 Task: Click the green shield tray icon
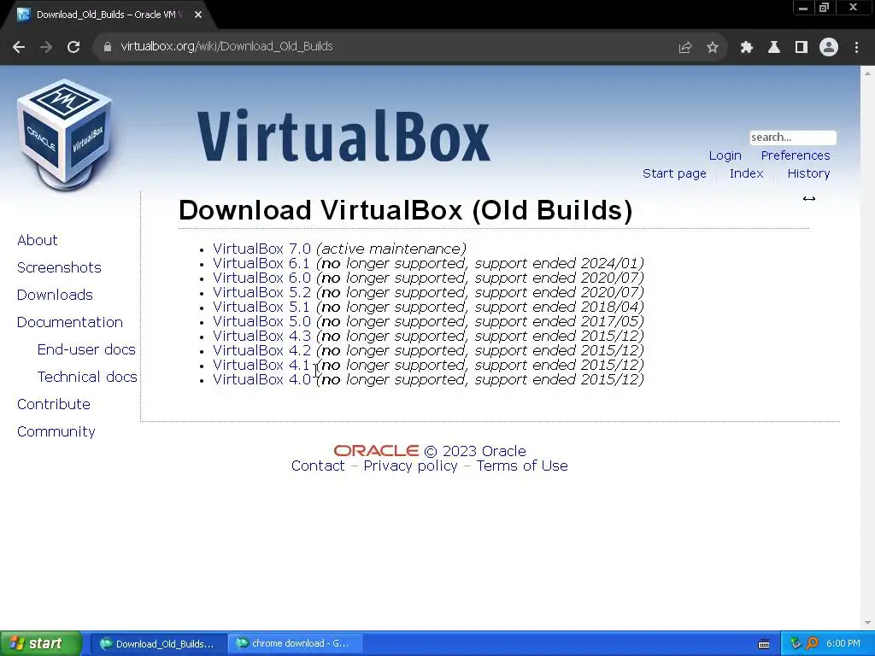pos(796,643)
